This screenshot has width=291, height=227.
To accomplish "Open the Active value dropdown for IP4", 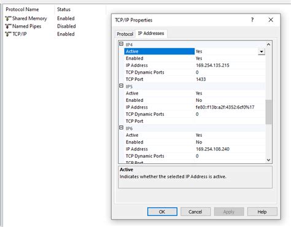I will pos(262,52).
